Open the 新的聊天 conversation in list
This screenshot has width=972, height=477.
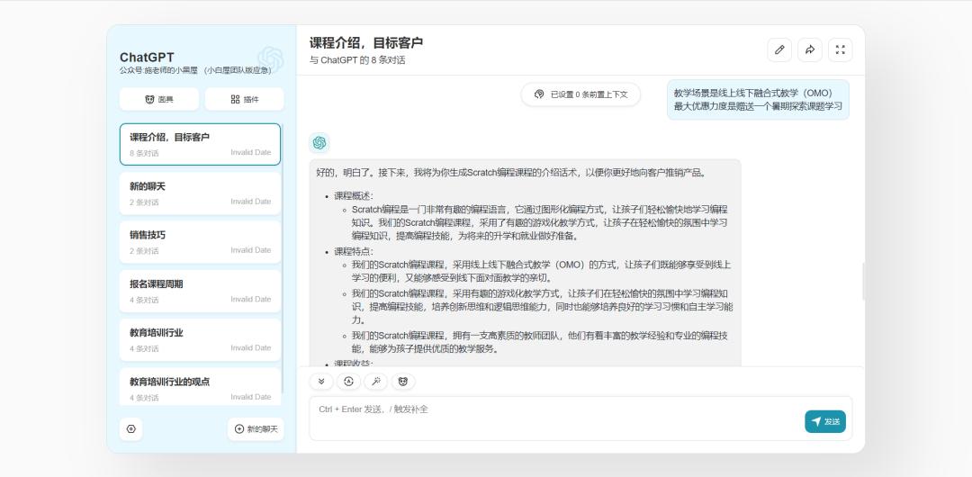[x=200, y=193]
